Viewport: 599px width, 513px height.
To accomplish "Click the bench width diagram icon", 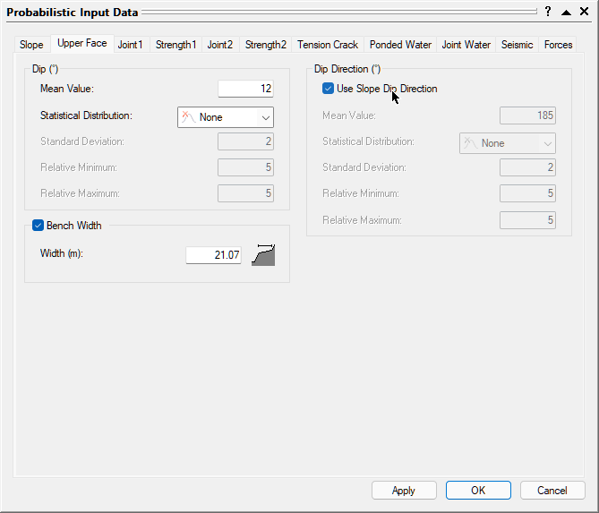I will [x=263, y=255].
